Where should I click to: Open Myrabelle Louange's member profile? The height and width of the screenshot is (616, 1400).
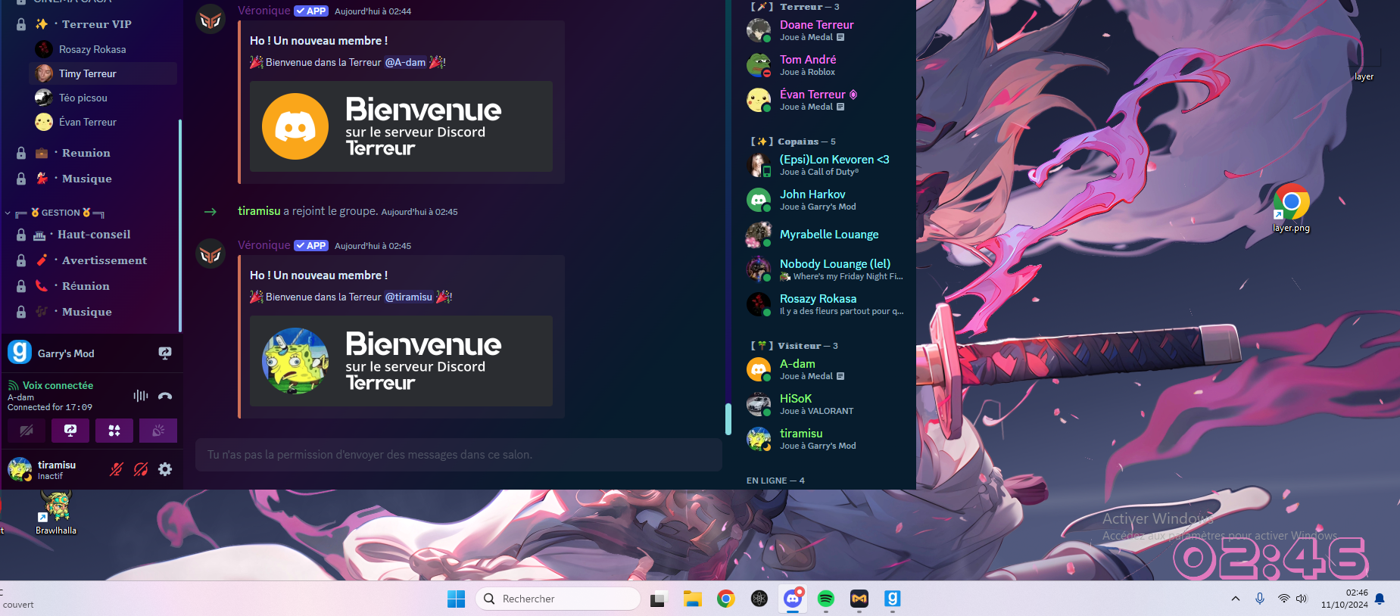[827, 235]
